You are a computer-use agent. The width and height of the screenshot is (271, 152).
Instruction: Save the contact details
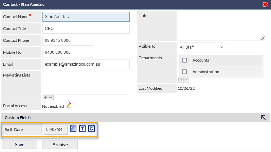click(20, 145)
